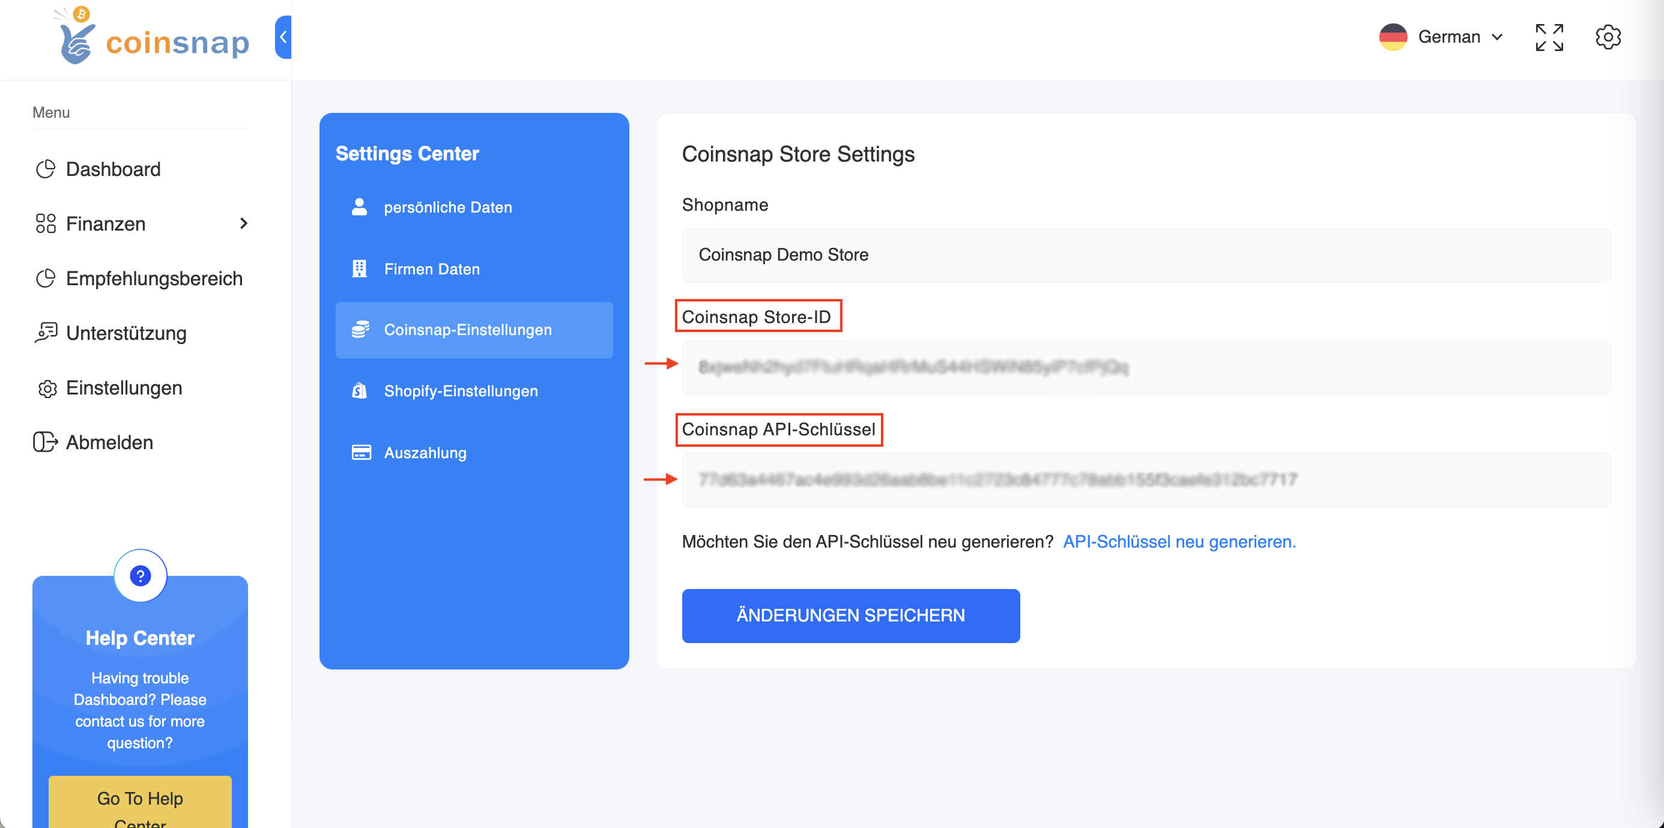1664x828 pixels.
Task: Expand the Finanzen menu item
Action: [x=105, y=223]
